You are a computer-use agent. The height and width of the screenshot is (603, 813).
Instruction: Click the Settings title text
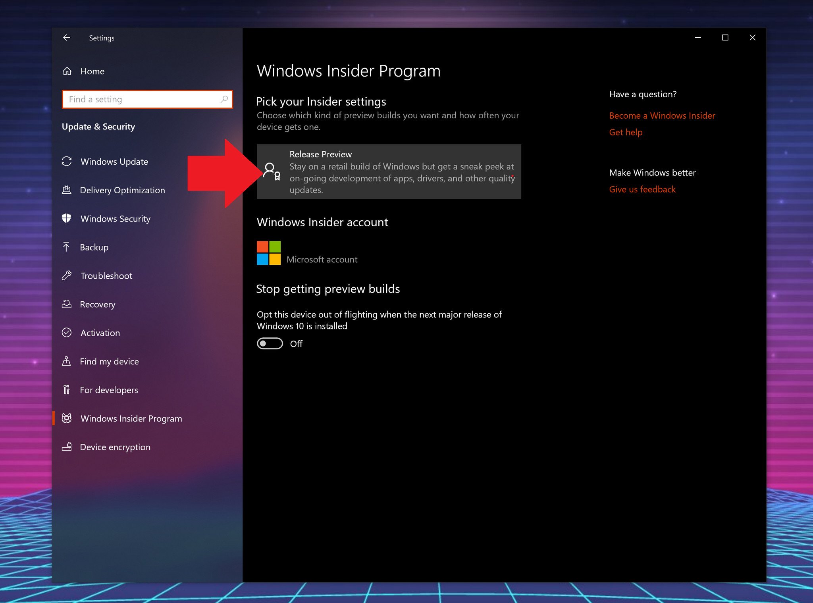102,38
